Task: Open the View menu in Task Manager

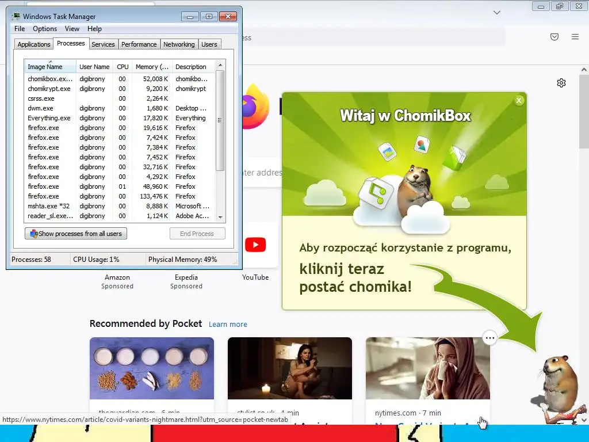Action: pos(72,29)
